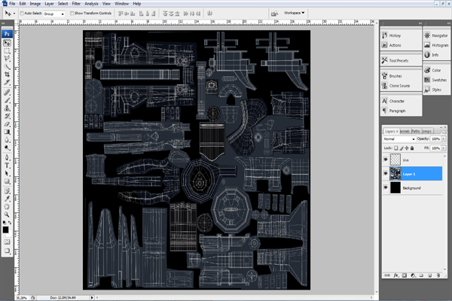
Task: Open the Analysis menu
Action: (91, 4)
